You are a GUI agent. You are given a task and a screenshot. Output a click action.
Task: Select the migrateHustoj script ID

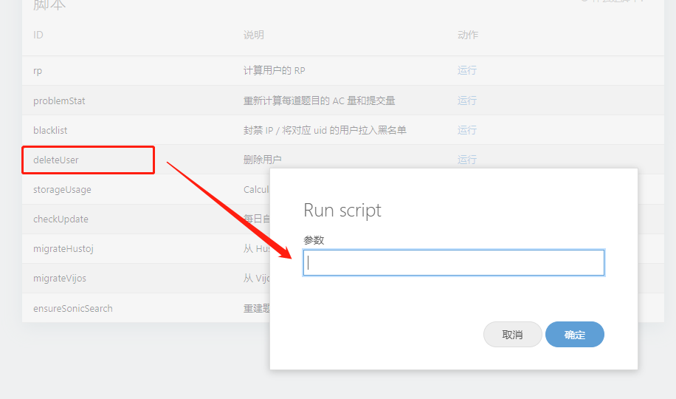click(63, 249)
